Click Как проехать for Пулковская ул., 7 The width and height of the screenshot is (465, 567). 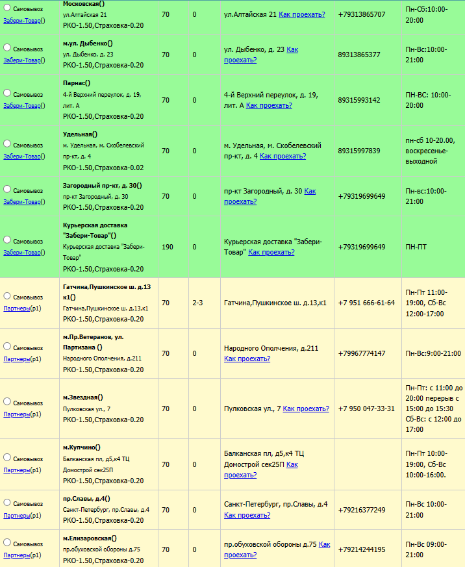306,409
